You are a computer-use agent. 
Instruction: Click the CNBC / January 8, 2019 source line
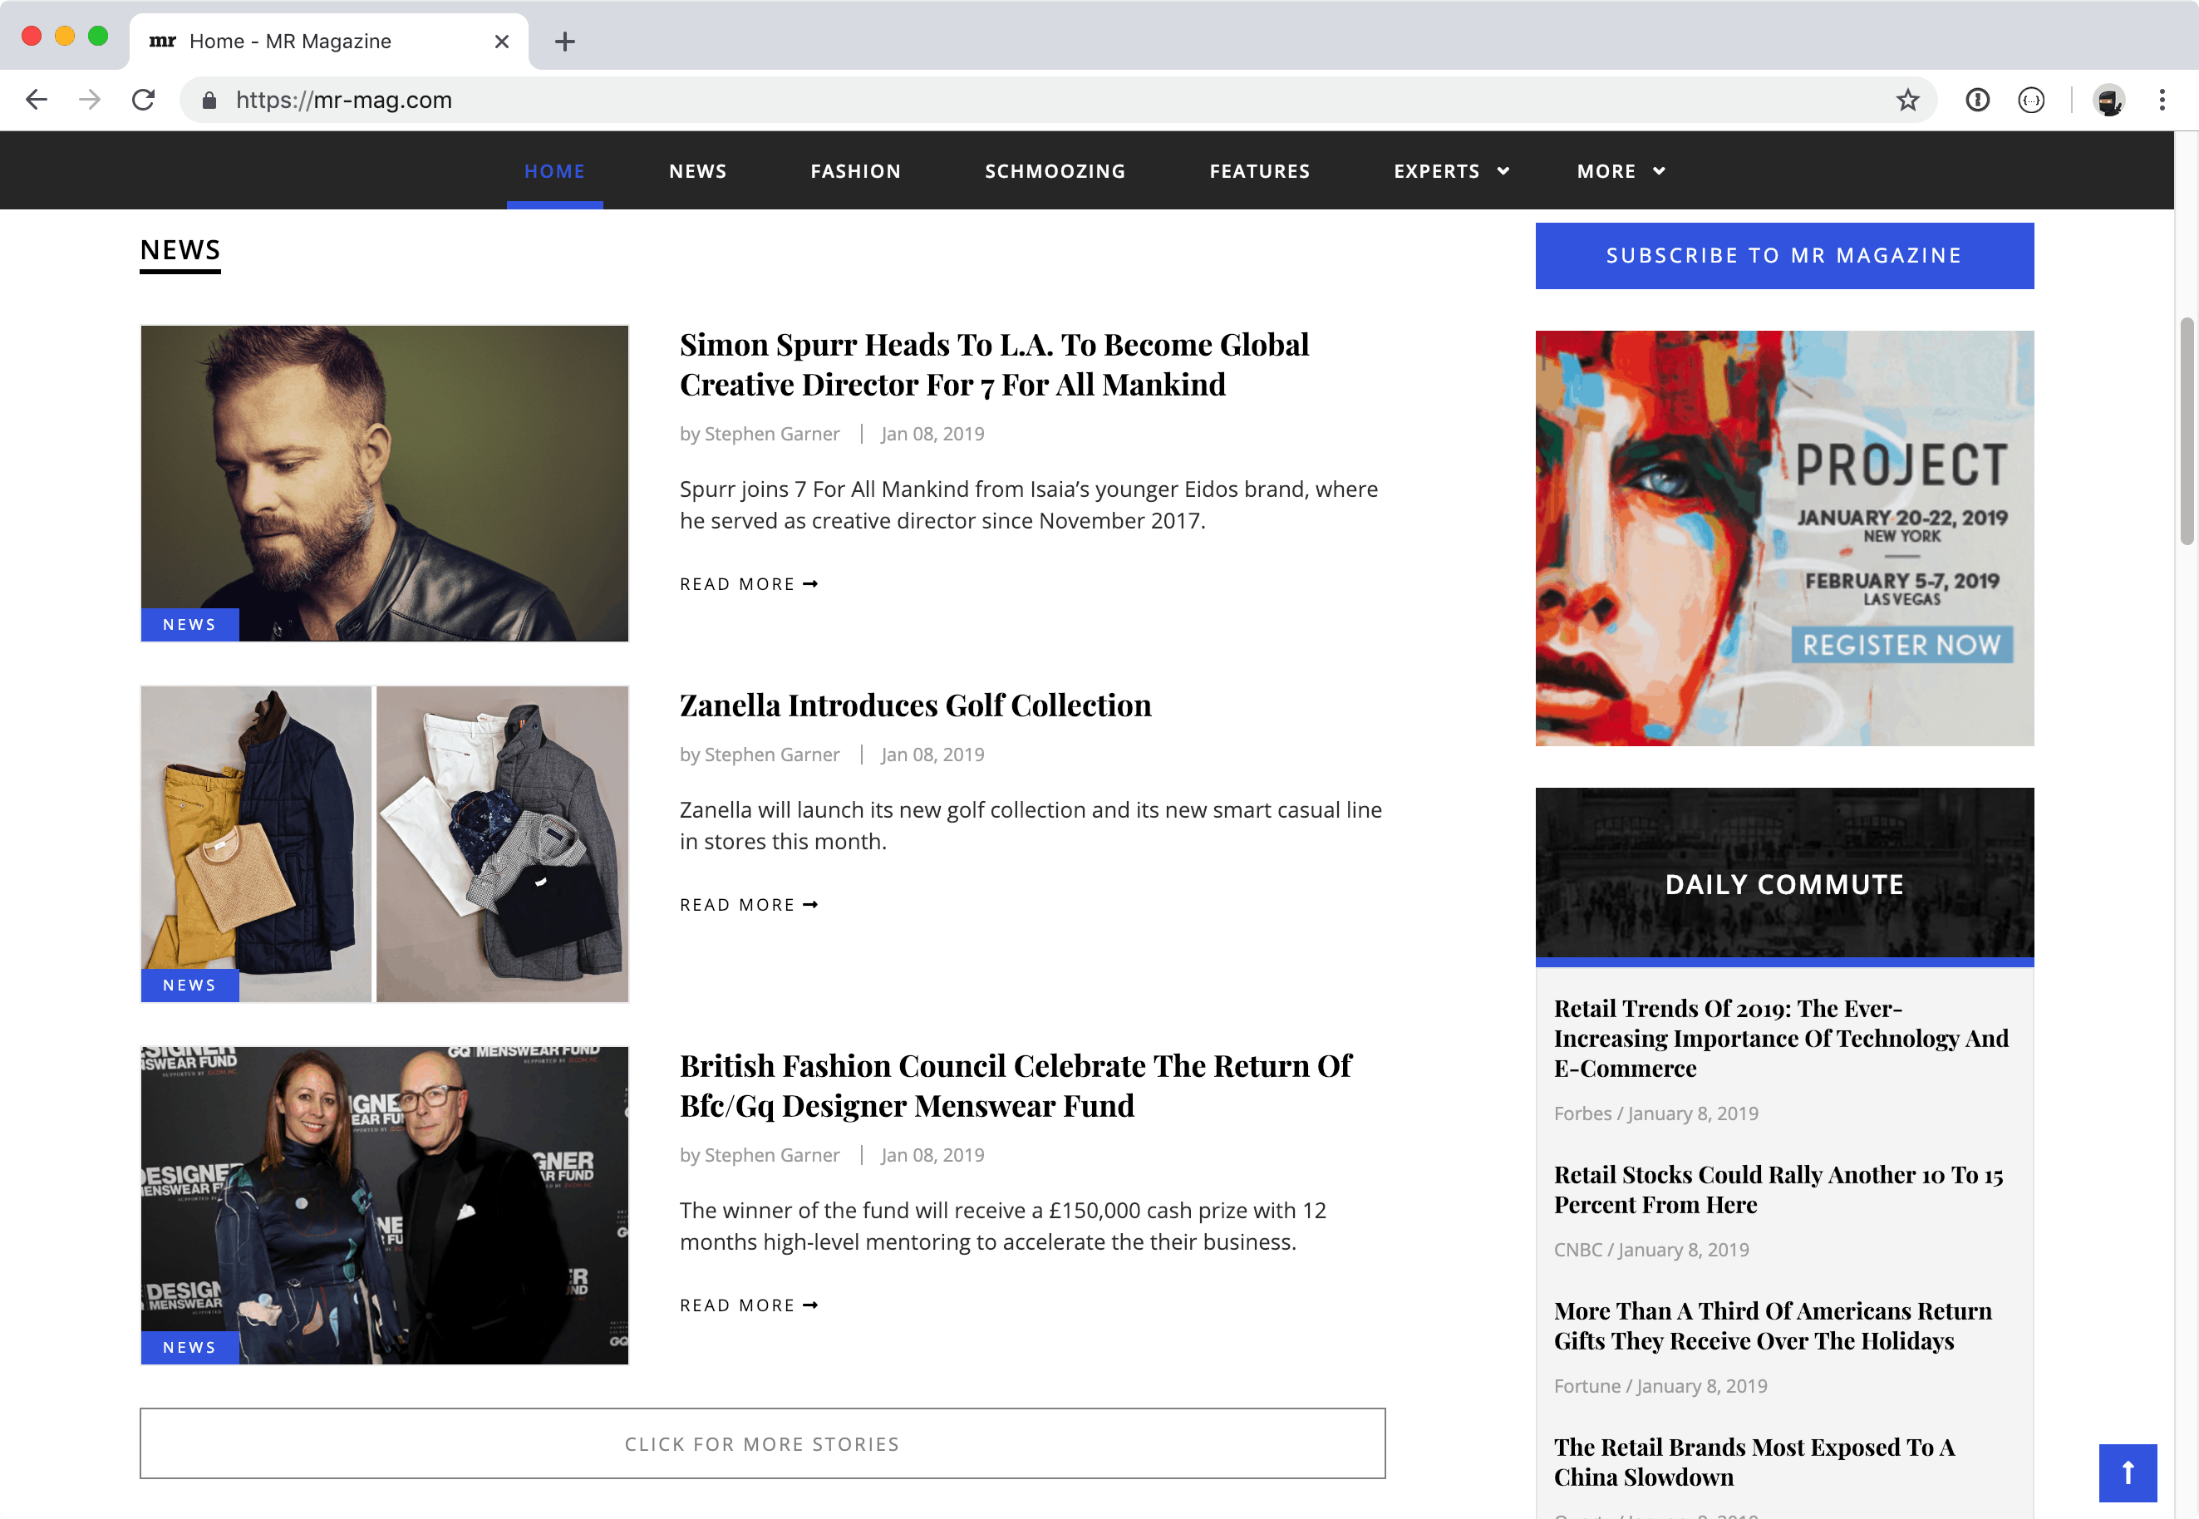(x=1651, y=1250)
